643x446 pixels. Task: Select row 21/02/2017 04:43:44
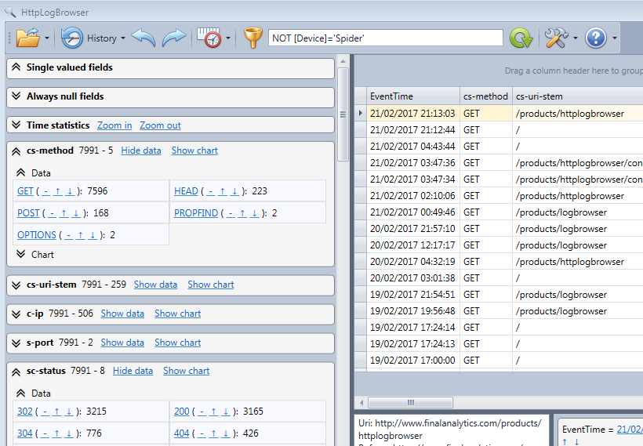click(499, 147)
